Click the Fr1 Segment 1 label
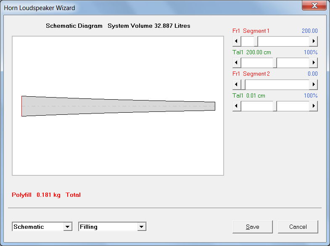The width and height of the screenshot is (330, 246). click(251, 31)
